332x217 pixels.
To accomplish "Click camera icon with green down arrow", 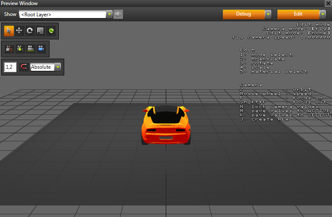I will 19,49.
